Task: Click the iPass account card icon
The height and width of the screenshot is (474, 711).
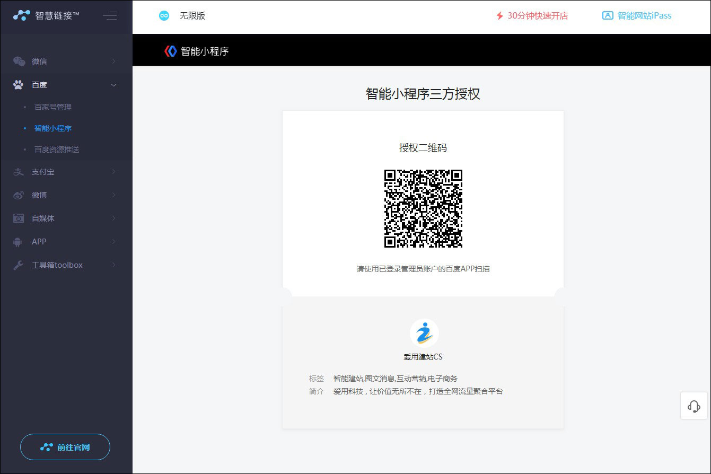Action: coord(608,16)
